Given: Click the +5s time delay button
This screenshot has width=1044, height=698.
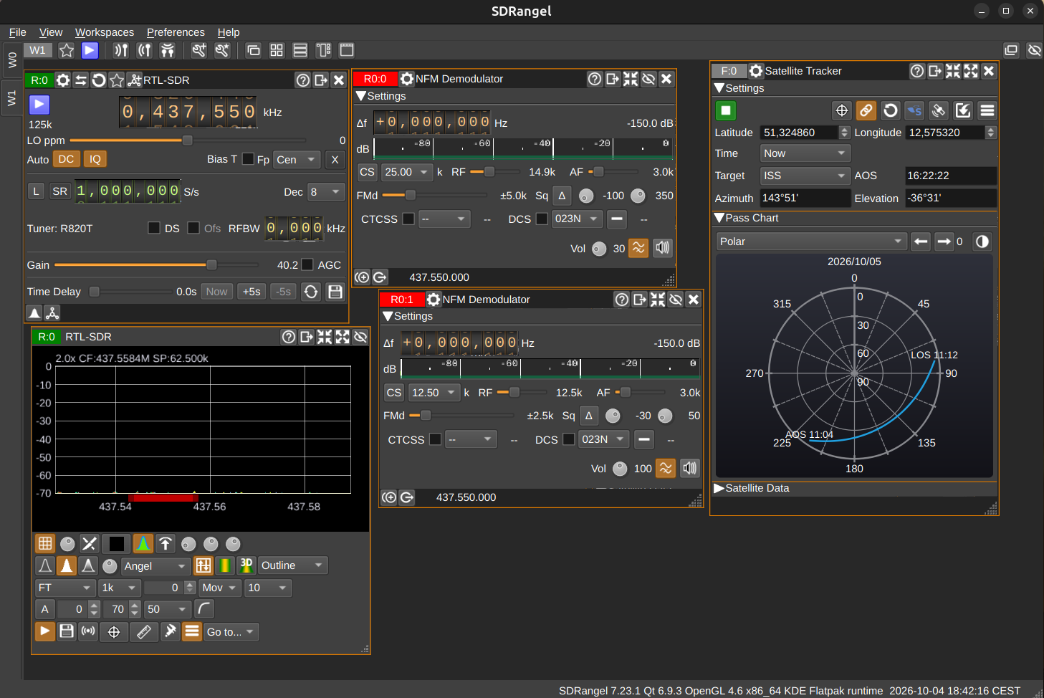Looking at the screenshot, I should [252, 292].
